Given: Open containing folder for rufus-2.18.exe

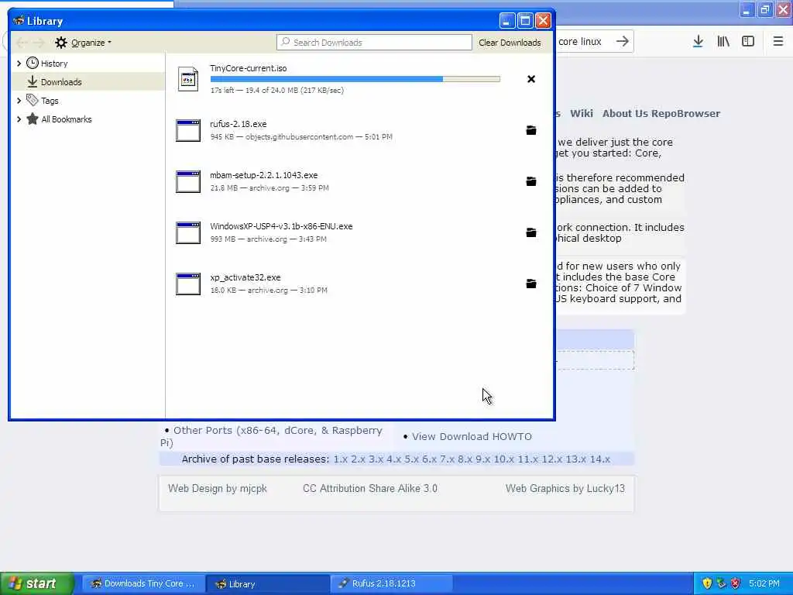Looking at the screenshot, I should [531, 130].
